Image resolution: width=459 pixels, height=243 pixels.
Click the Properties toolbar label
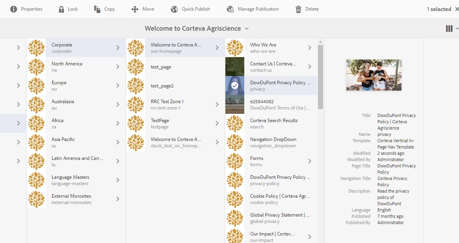[32, 9]
